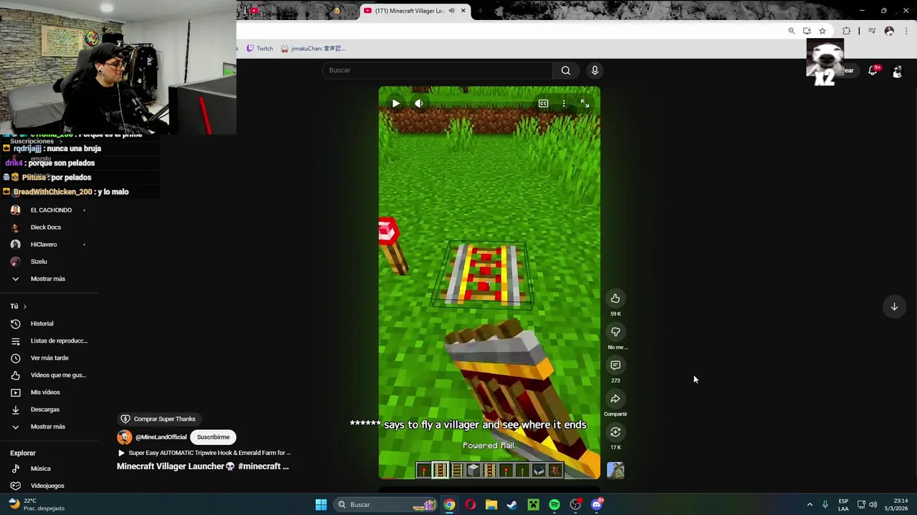Open Opera from the taskbar
The image size is (917, 515).
coord(470,505)
